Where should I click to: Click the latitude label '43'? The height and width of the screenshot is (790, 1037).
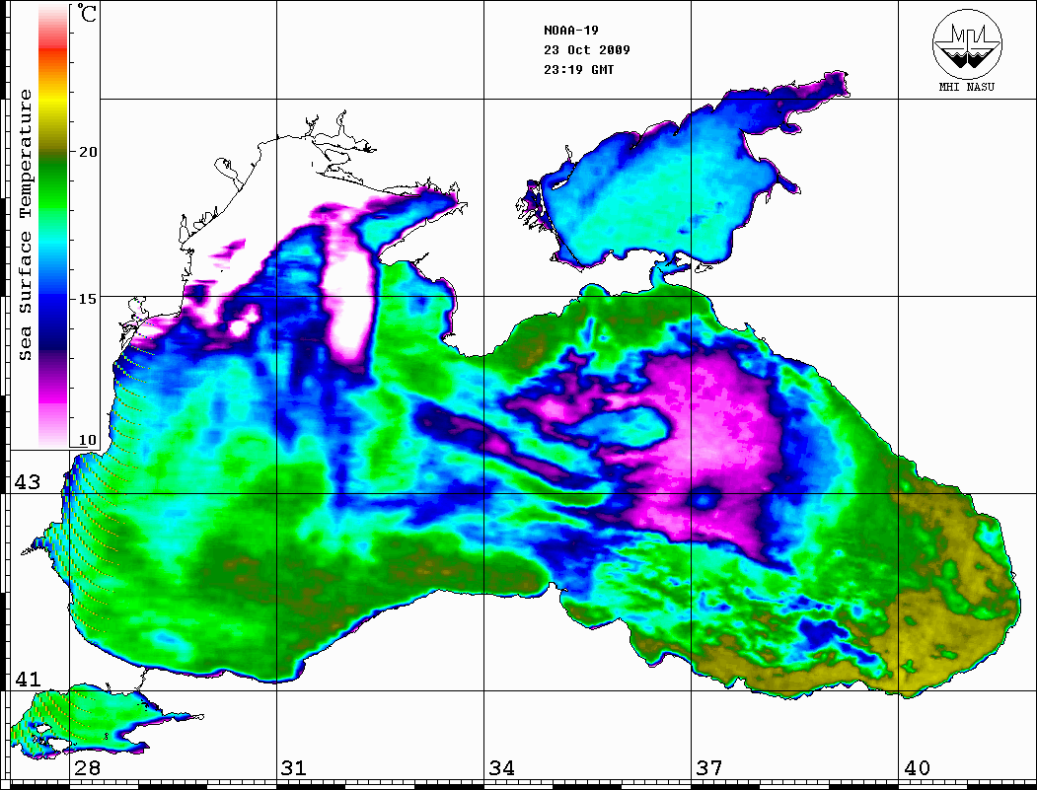tap(28, 482)
